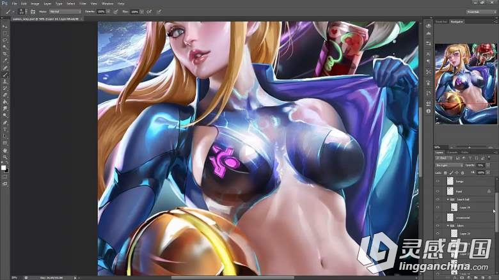Select the Paint Bucket tool
The image size is (499, 280).
pos(4,102)
